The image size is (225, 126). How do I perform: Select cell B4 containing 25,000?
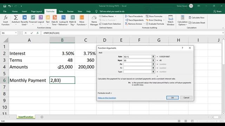[x=62, y=67]
